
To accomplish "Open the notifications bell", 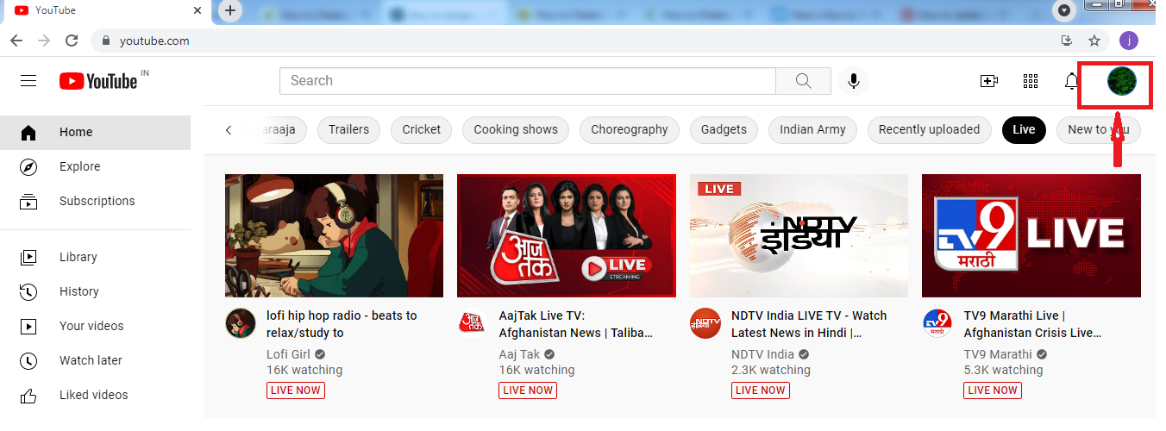I will (x=1071, y=81).
